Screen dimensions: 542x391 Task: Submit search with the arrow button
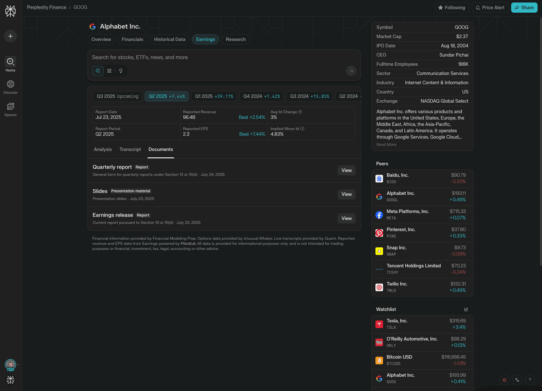pos(351,71)
